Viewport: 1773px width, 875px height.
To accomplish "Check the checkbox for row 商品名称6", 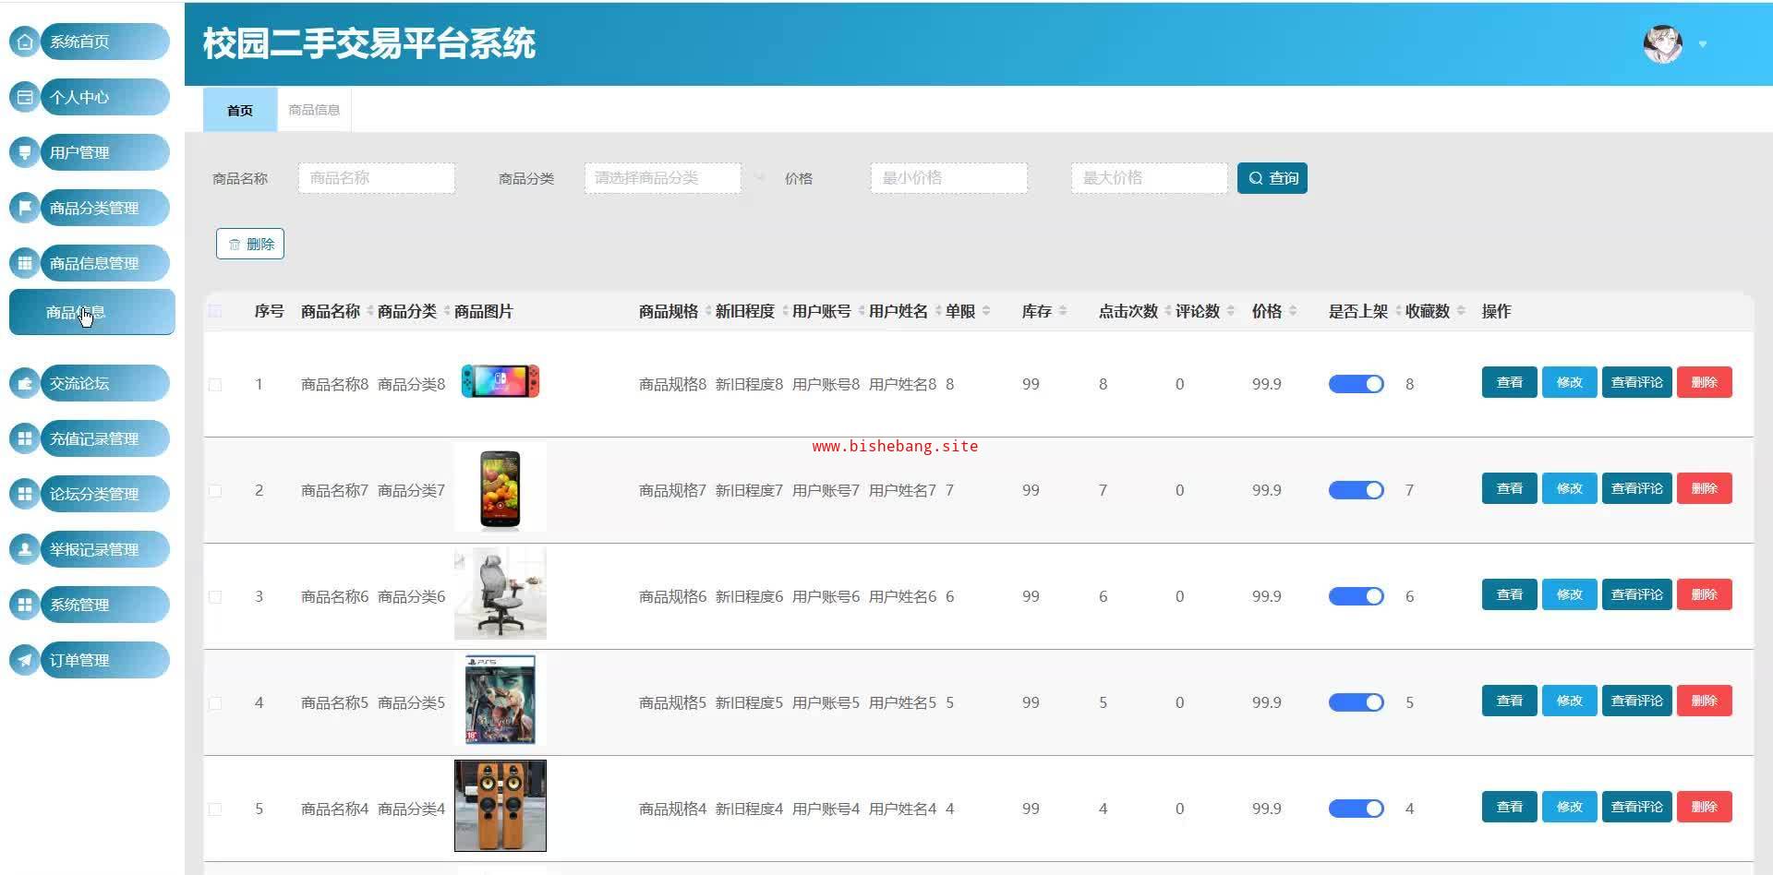I will [215, 596].
